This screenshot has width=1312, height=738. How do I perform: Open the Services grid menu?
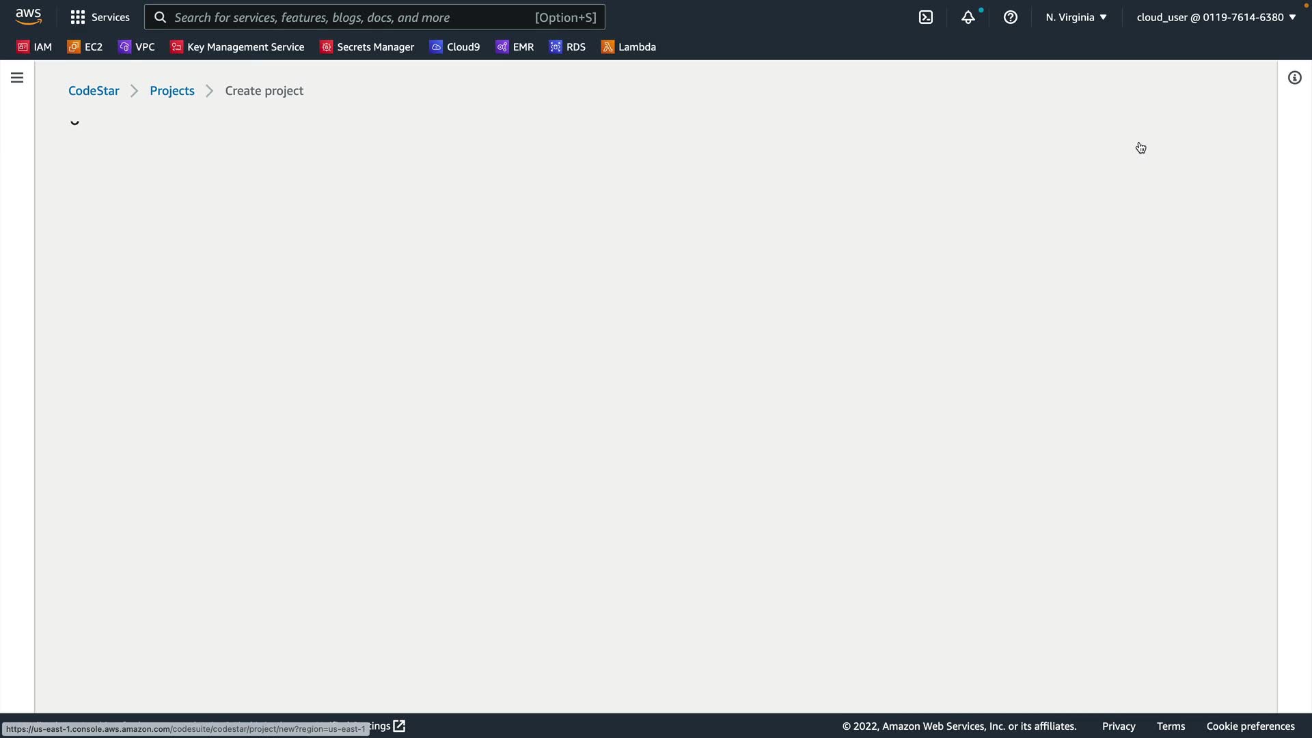pyautogui.click(x=100, y=17)
